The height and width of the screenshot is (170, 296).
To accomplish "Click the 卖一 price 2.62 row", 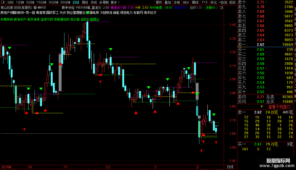I will coord(265,45).
